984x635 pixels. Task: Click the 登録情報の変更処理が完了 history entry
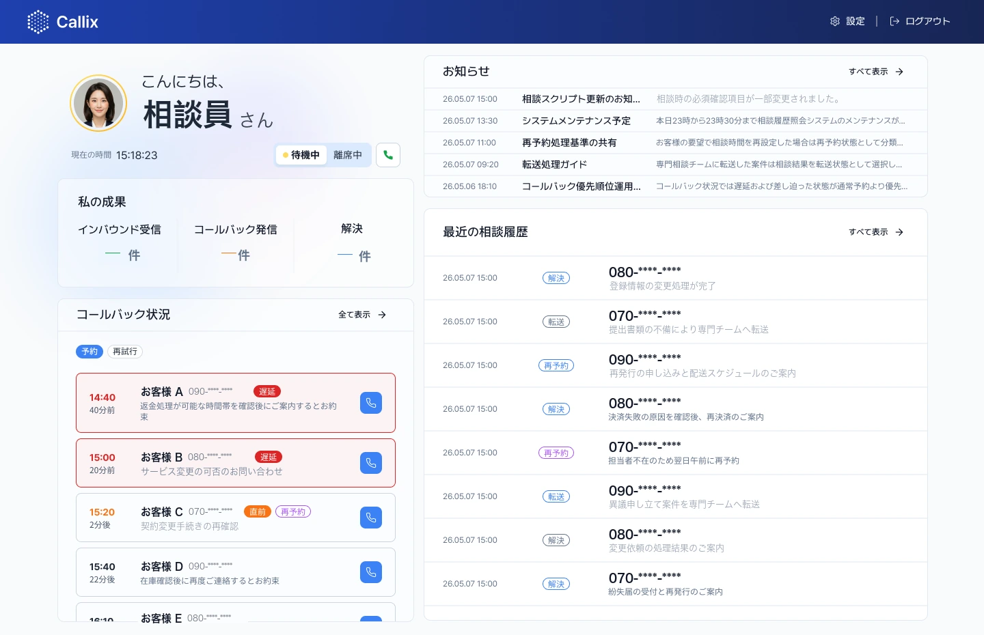(x=676, y=278)
